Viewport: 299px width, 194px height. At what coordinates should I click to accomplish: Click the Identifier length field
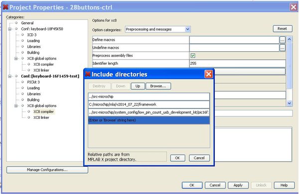tap(237, 63)
